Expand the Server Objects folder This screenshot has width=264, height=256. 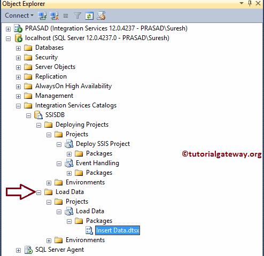[x=18, y=67]
